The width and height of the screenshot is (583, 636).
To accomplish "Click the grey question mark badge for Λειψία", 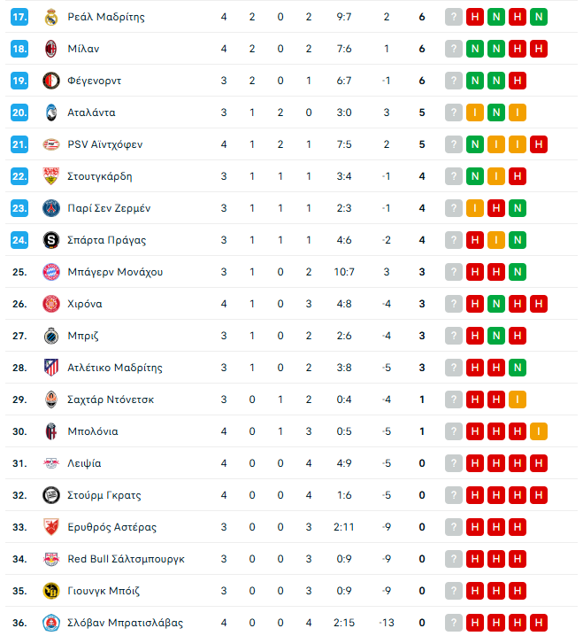I will click(454, 463).
